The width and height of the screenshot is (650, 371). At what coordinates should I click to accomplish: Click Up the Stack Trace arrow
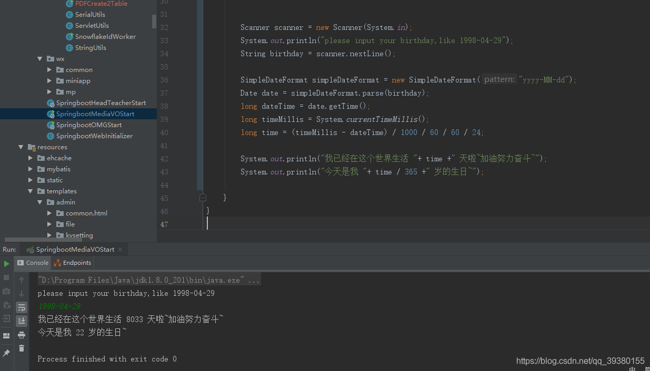[22, 280]
